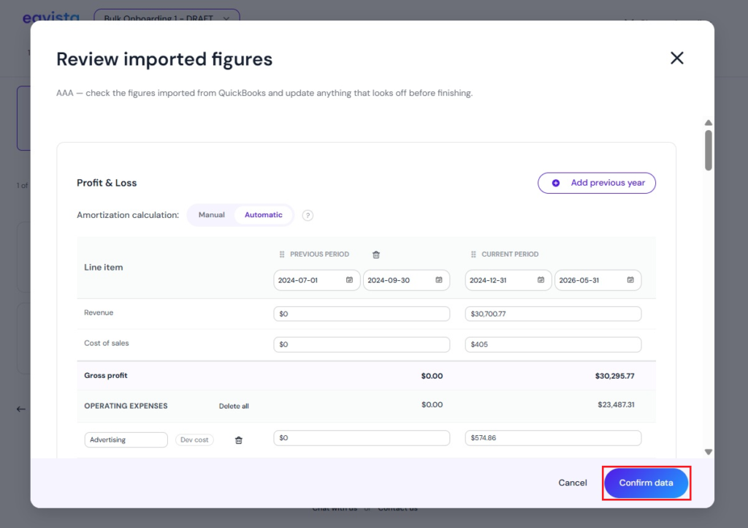Select Automatic amortization calculation
748x528 pixels.
pos(263,215)
